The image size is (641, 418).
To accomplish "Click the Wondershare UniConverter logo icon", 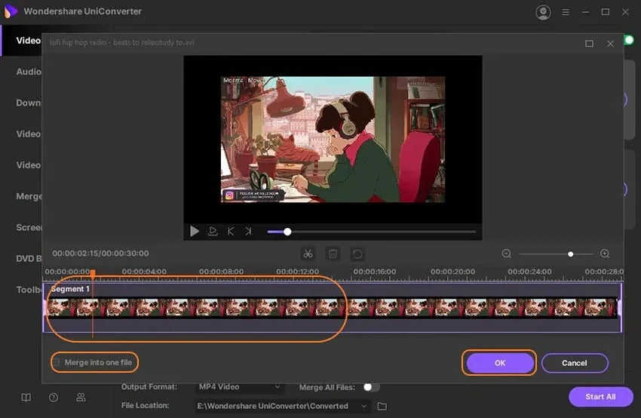I will [x=11, y=11].
